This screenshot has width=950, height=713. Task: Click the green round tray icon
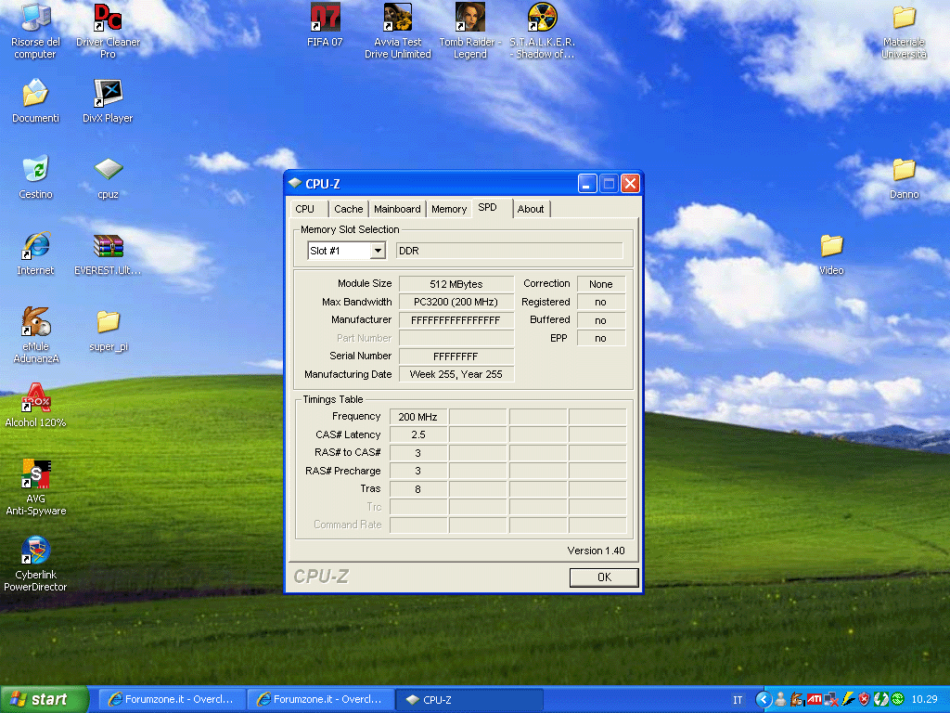(897, 699)
